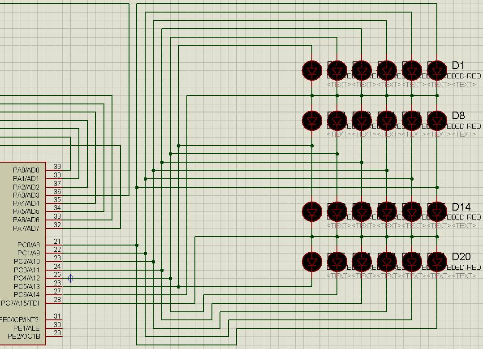Select pin number 39
The width and height of the screenshot is (483, 349).
tap(57, 167)
